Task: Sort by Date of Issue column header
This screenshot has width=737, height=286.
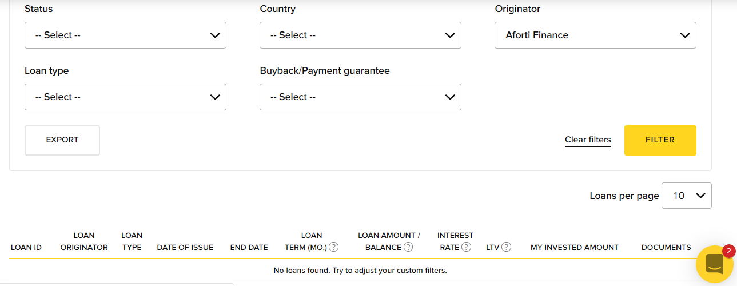Action: tap(185, 248)
